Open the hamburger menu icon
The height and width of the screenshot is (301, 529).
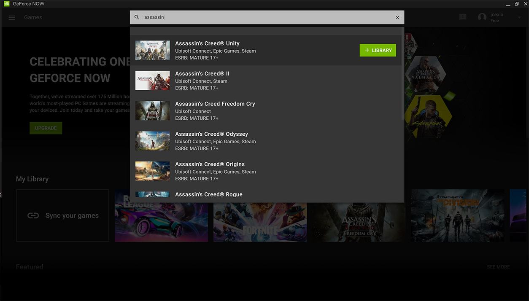12,18
